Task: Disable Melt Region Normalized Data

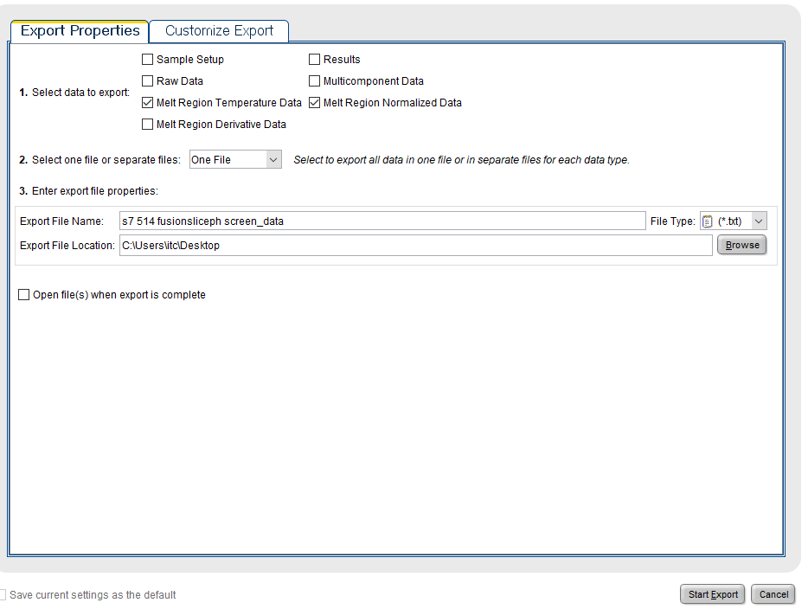Action: 314,103
